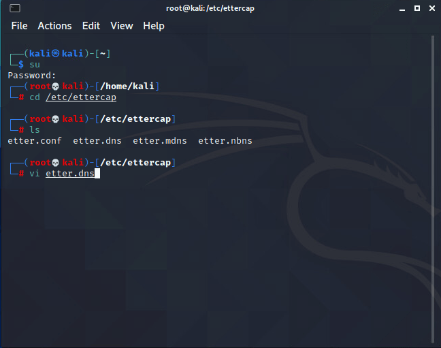This screenshot has height=348, width=441.
Task: Click the window title root@kali: /etc/ettercap
Action: pyautogui.click(x=220, y=8)
